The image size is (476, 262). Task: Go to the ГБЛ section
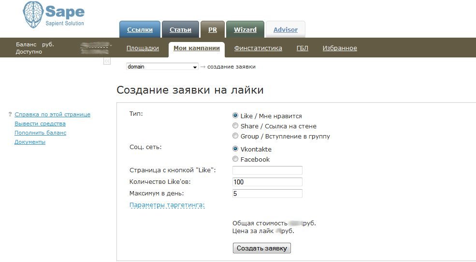[x=303, y=48]
